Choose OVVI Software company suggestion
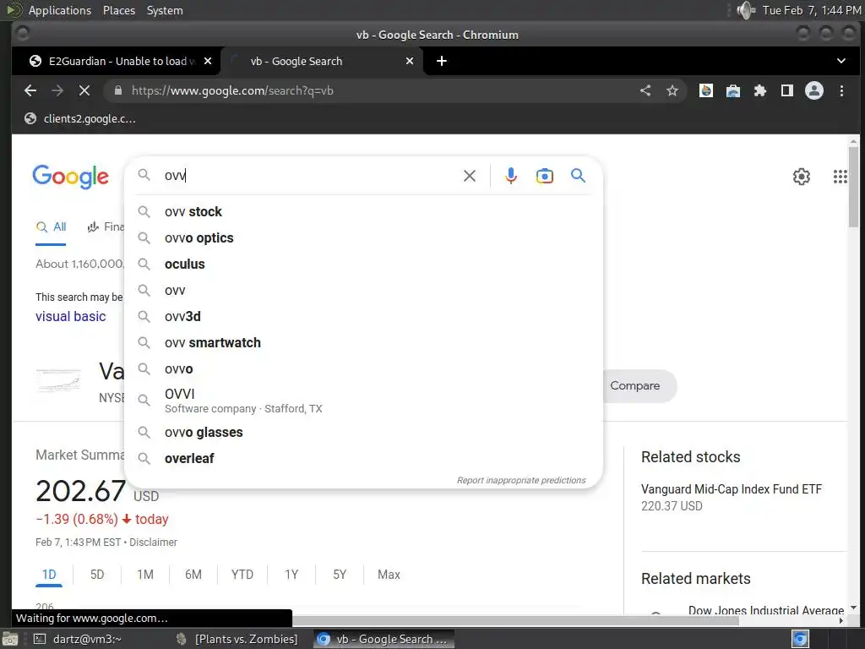The width and height of the screenshot is (865, 649). (x=363, y=401)
